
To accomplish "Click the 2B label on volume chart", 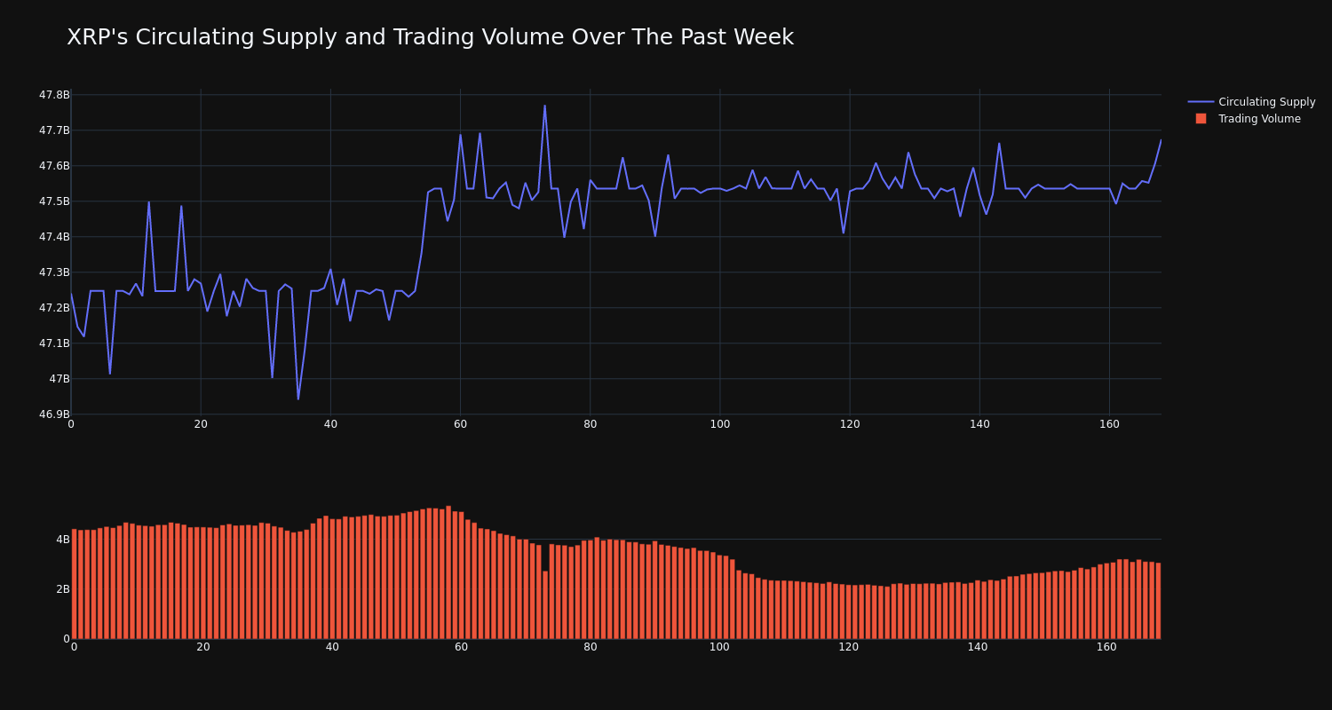I will pyautogui.click(x=62, y=589).
